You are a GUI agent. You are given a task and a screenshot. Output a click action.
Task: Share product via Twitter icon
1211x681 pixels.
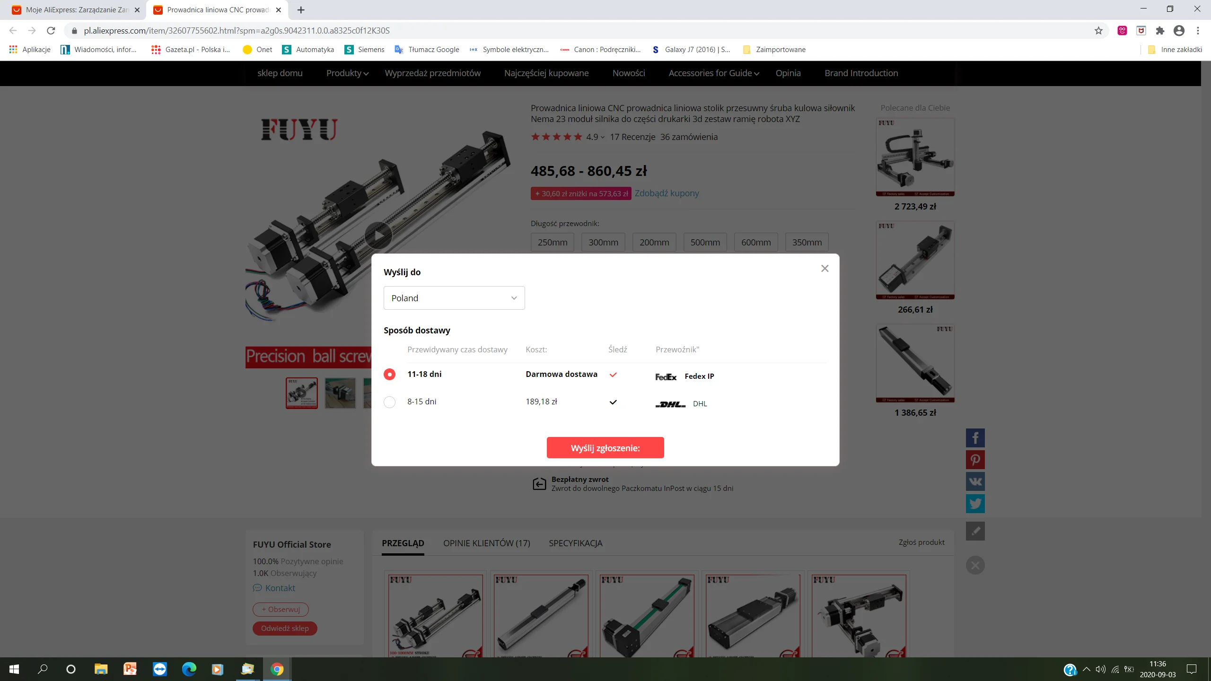975,504
